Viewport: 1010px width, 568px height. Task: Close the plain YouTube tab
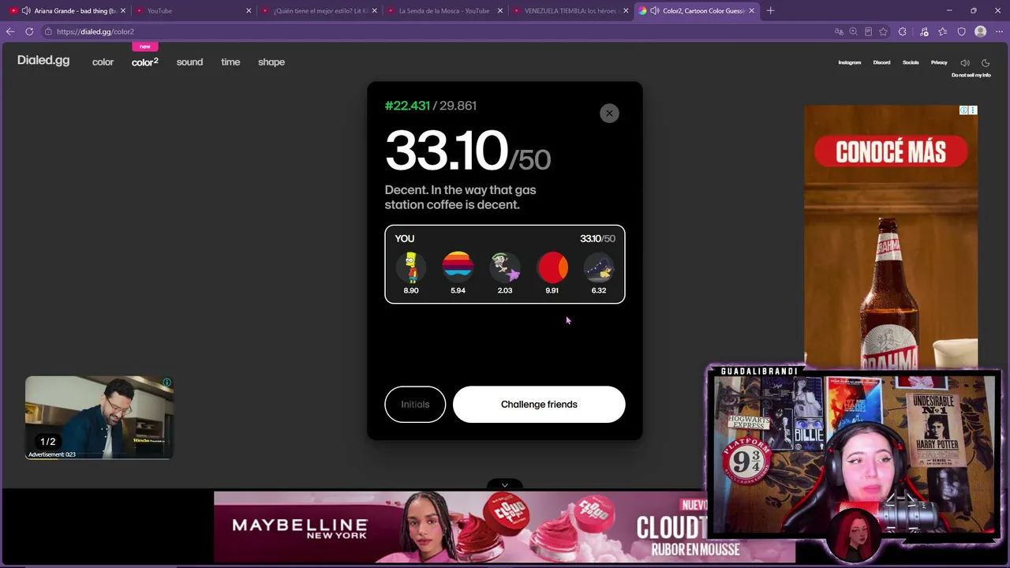(249, 11)
